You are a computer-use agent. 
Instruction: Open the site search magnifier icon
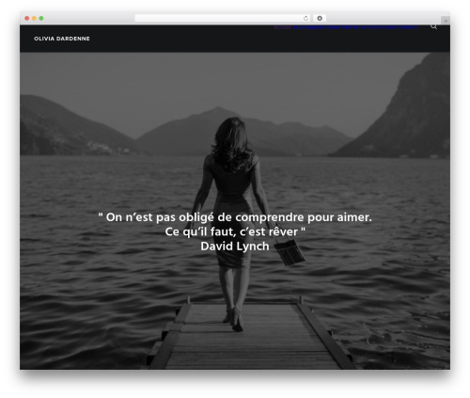[433, 26]
